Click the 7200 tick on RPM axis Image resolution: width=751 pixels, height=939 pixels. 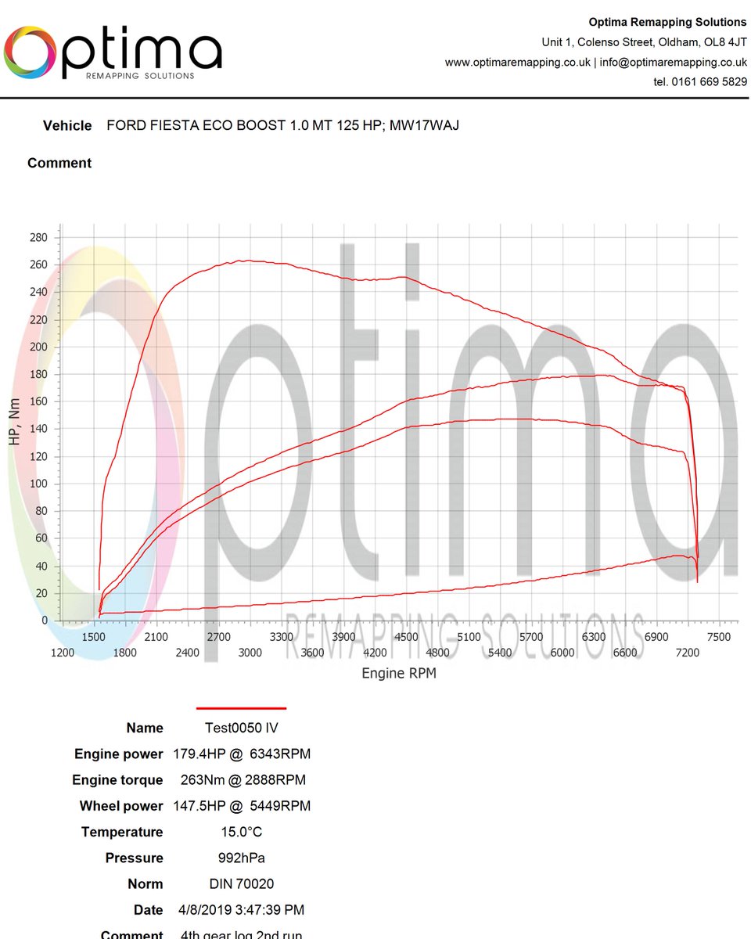[x=687, y=653]
